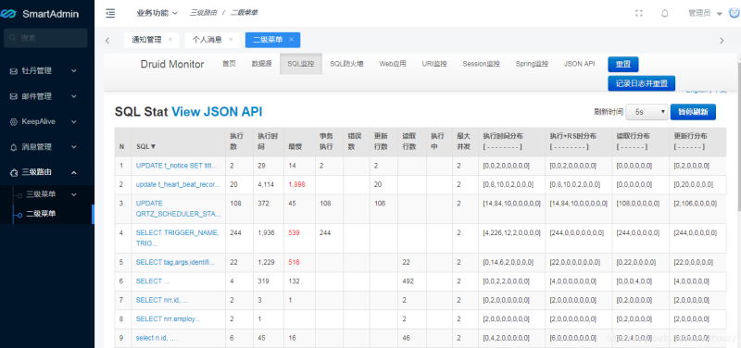Click the 邮件管理 mail icon in the sidebar

click(13, 96)
